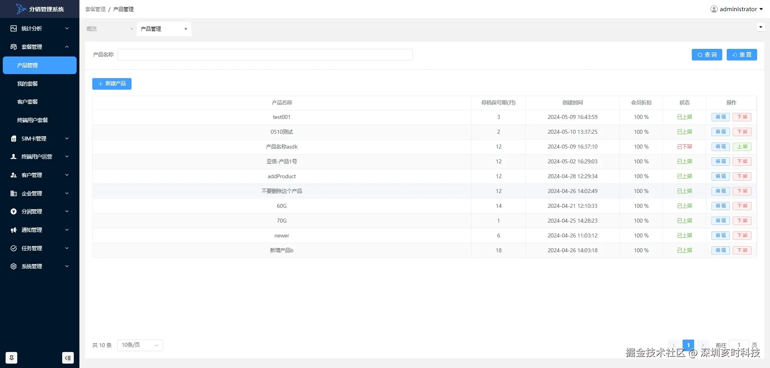Image resolution: width=770 pixels, height=368 pixels.
Task: Collapse the 套餐管理 menu chevron
Action: 67,47
